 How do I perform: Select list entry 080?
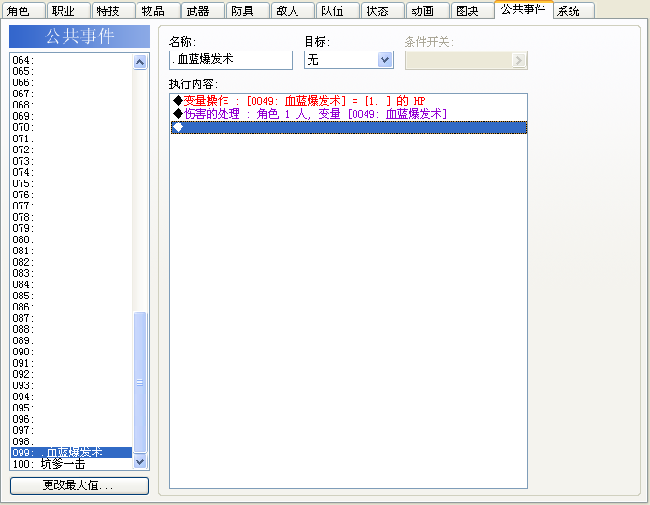pos(71,239)
